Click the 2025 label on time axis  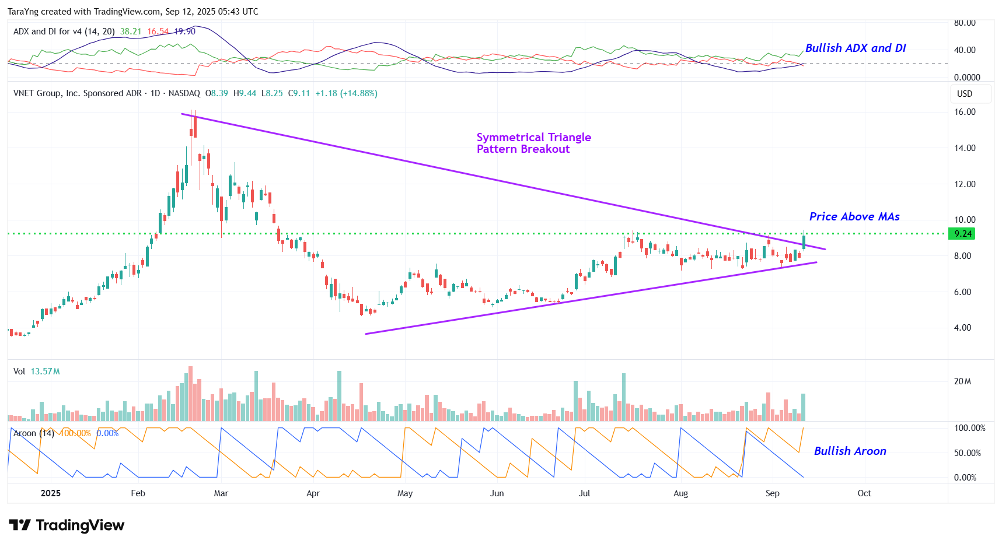click(x=51, y=493)
